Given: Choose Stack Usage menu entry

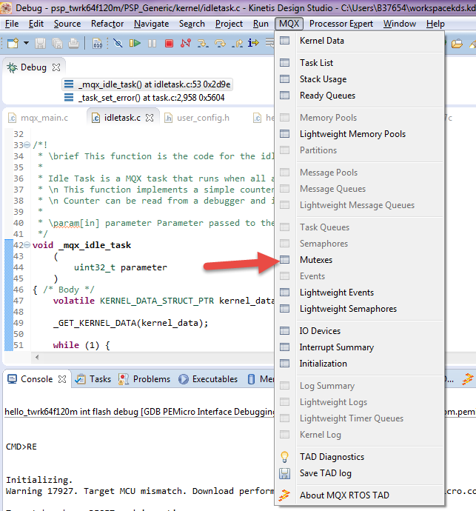Looking at the screenshot, I should pos(360,79).
